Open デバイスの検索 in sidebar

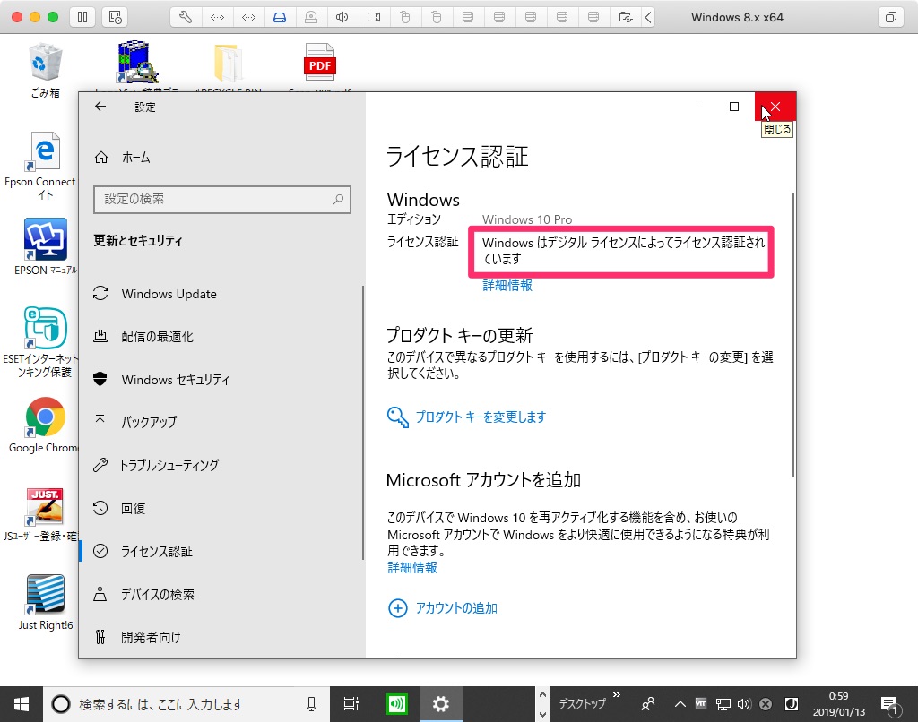221,595
